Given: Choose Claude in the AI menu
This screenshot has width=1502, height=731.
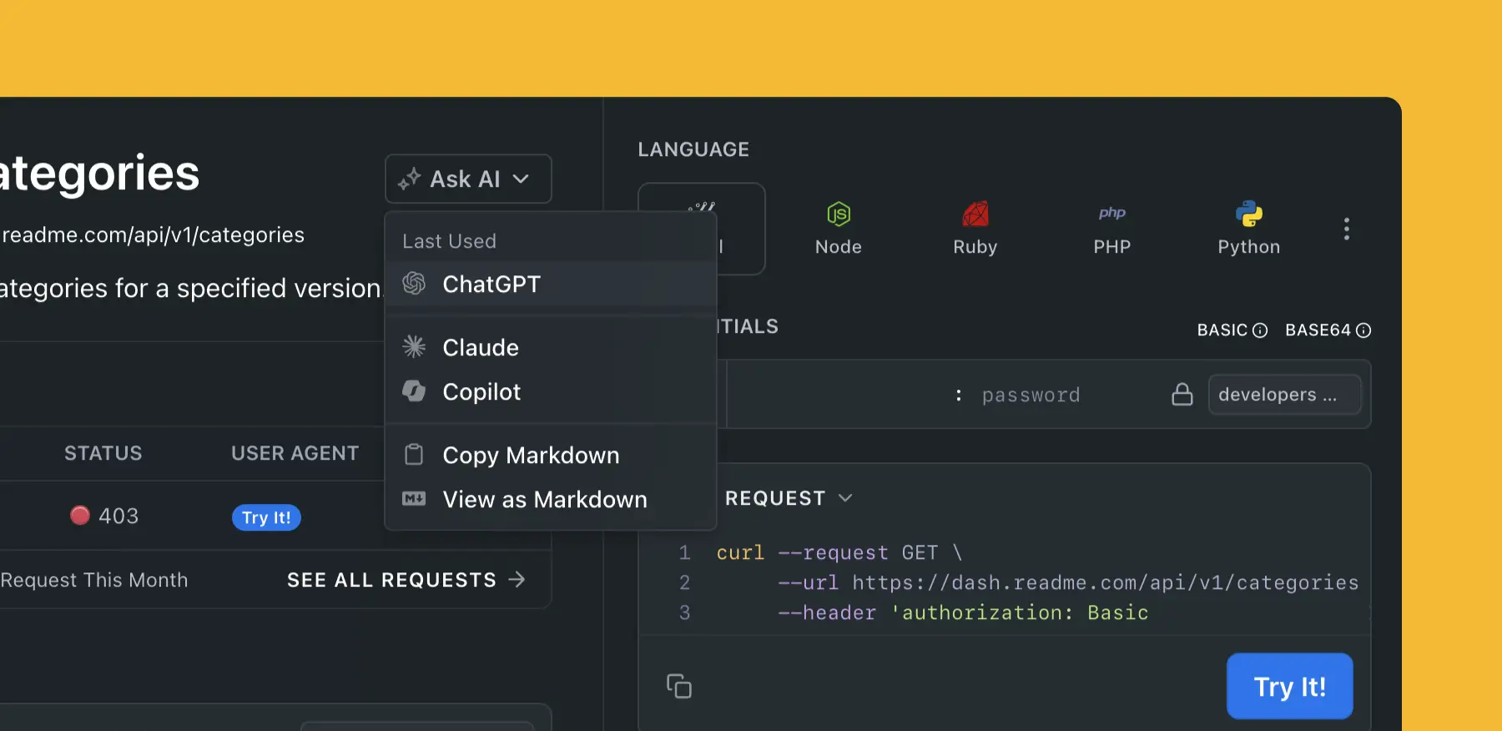Looking at the screenshot, I should click(x=551, y=347).
